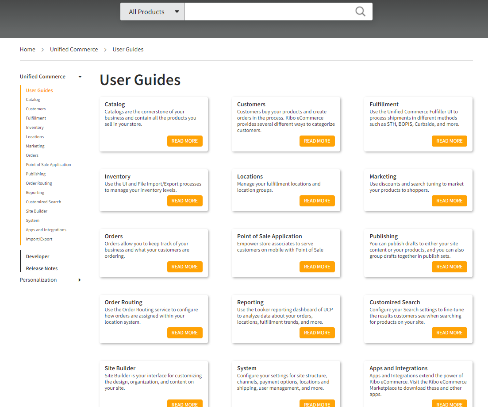Go to Home breadcrumb link
This screenshot has height=407, width=488.
coord(27,49)
